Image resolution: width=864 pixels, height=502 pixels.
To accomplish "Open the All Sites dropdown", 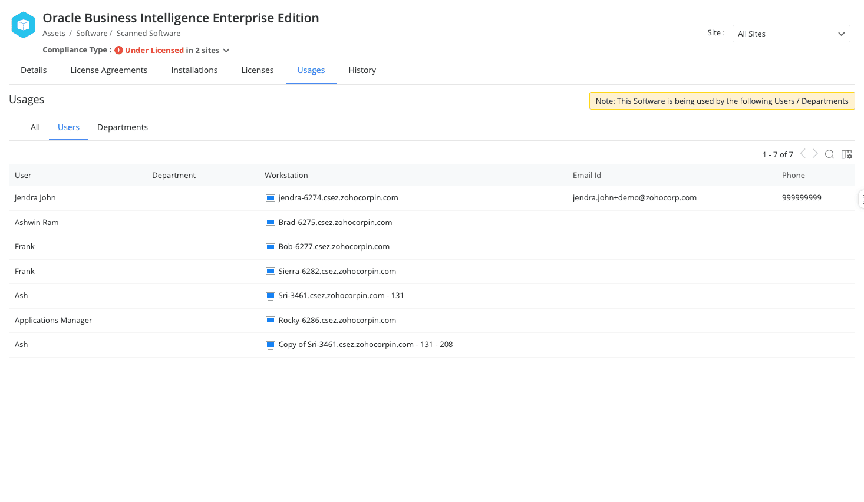I will pos(790,34).
